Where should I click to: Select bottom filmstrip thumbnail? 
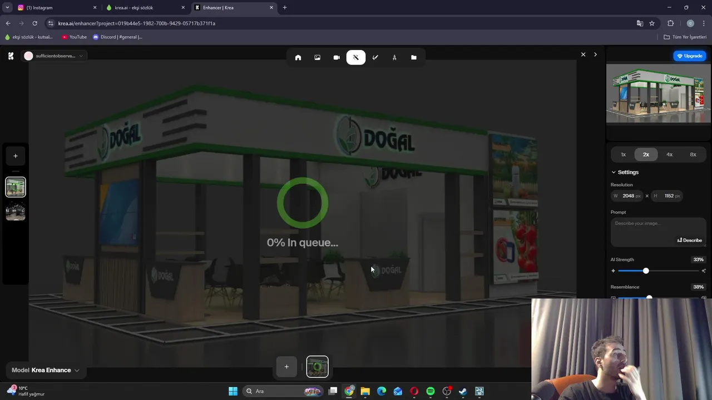click(x=318, y=367)
